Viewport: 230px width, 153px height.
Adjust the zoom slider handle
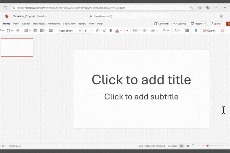point(208,146)
